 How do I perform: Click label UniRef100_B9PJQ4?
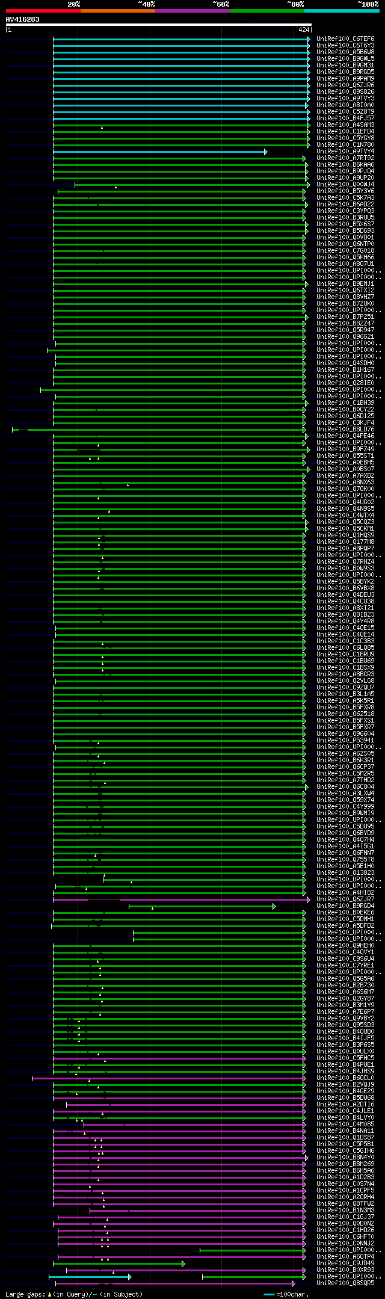[x=345, y=171]
